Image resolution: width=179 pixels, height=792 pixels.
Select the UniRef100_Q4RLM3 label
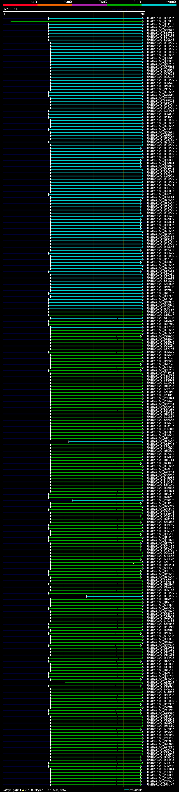tap(161, 247)
